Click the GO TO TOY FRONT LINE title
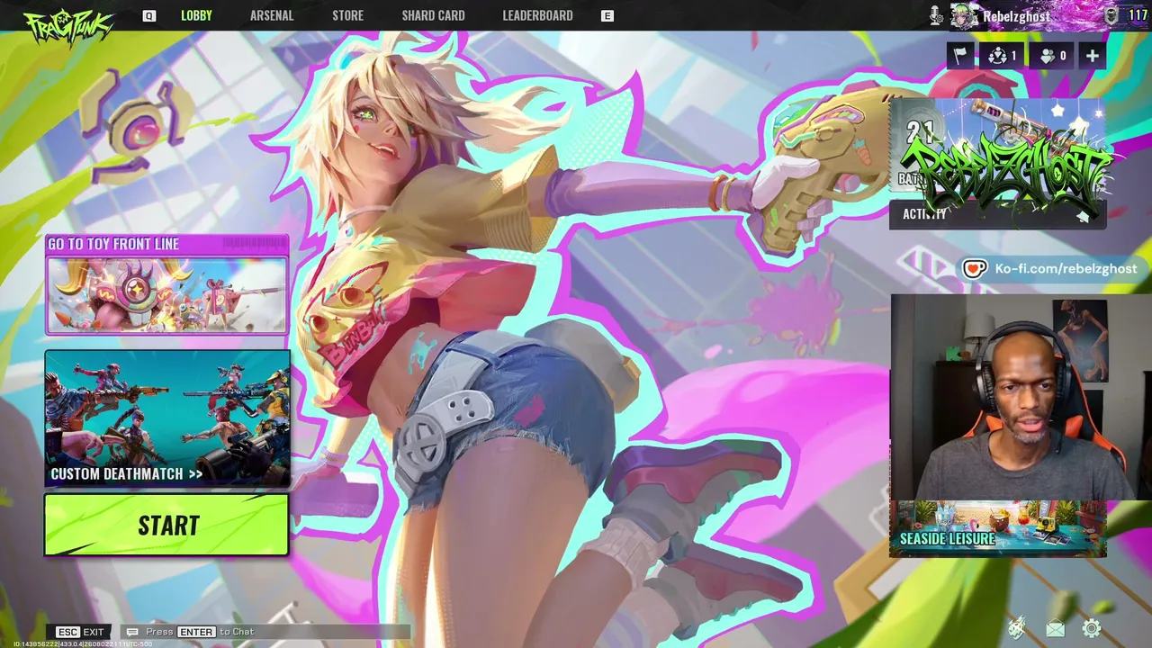 [x=113, y=244]
